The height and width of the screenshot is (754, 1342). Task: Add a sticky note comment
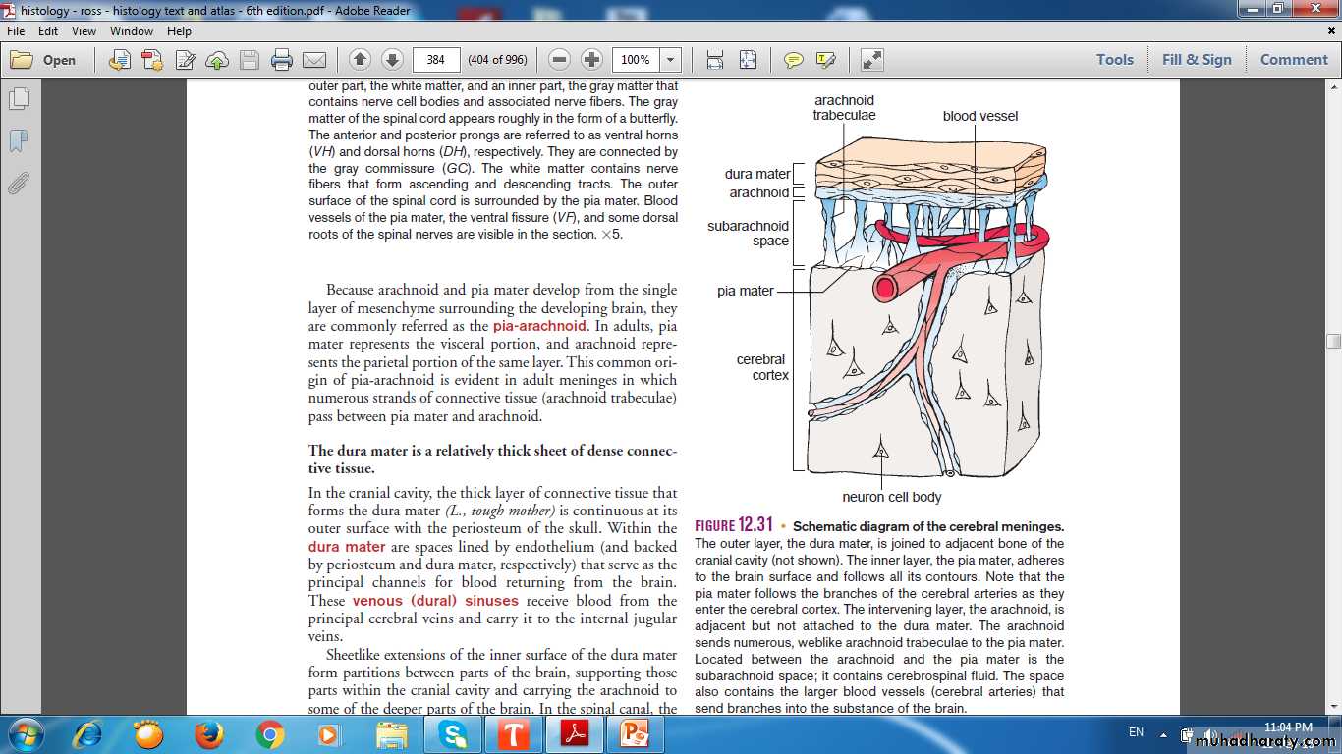[793, 60]
